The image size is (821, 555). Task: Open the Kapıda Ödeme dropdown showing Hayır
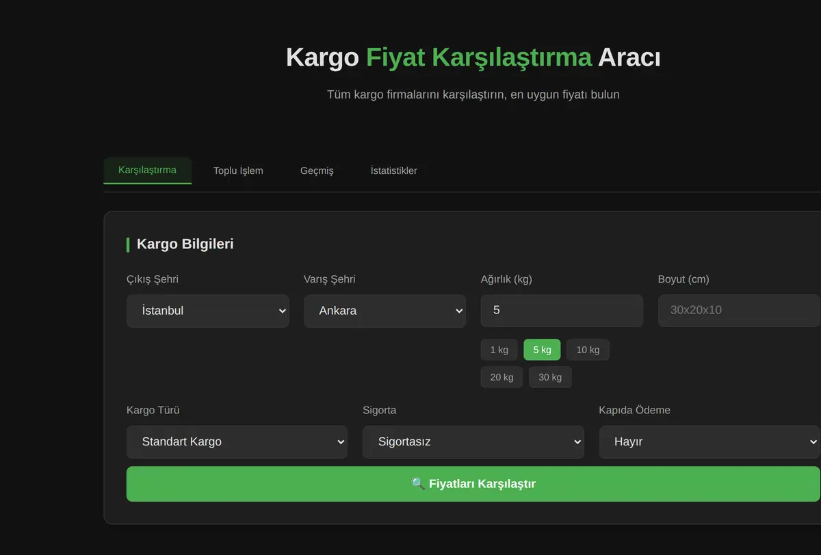709,442
